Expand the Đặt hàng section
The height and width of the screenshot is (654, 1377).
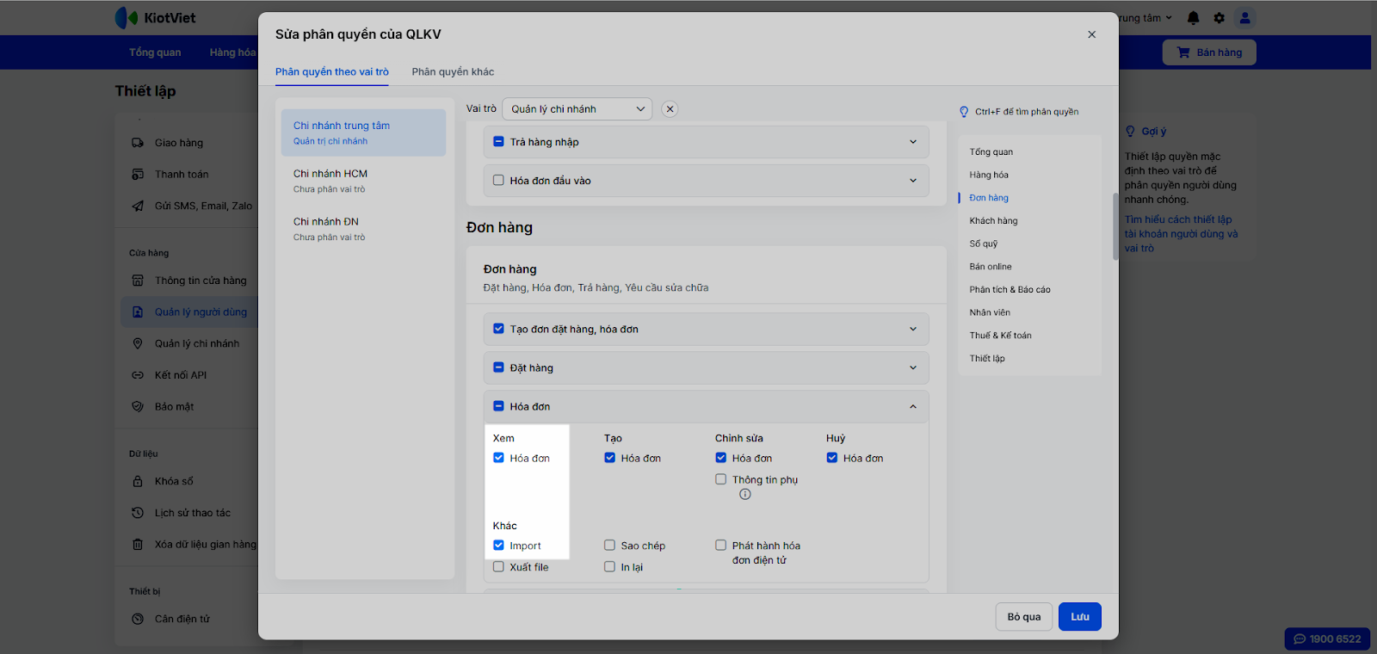[912, 368]
